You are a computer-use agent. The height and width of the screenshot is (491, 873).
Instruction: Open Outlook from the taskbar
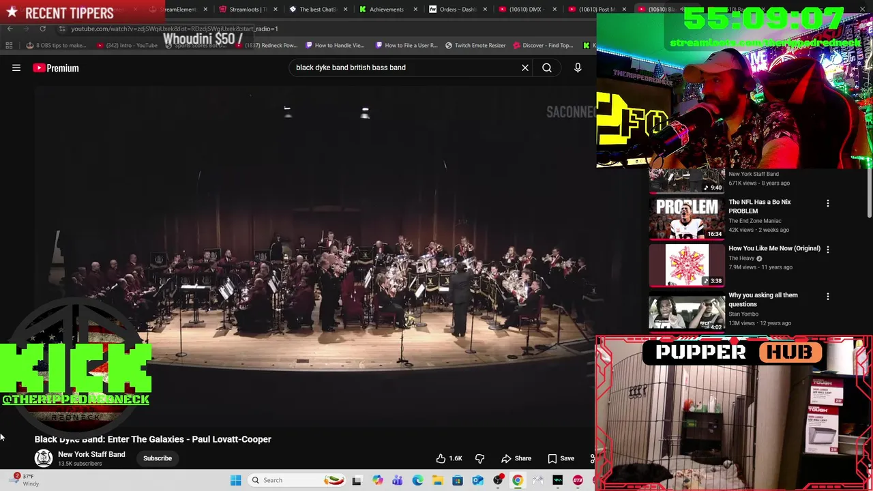click(477, 480)
